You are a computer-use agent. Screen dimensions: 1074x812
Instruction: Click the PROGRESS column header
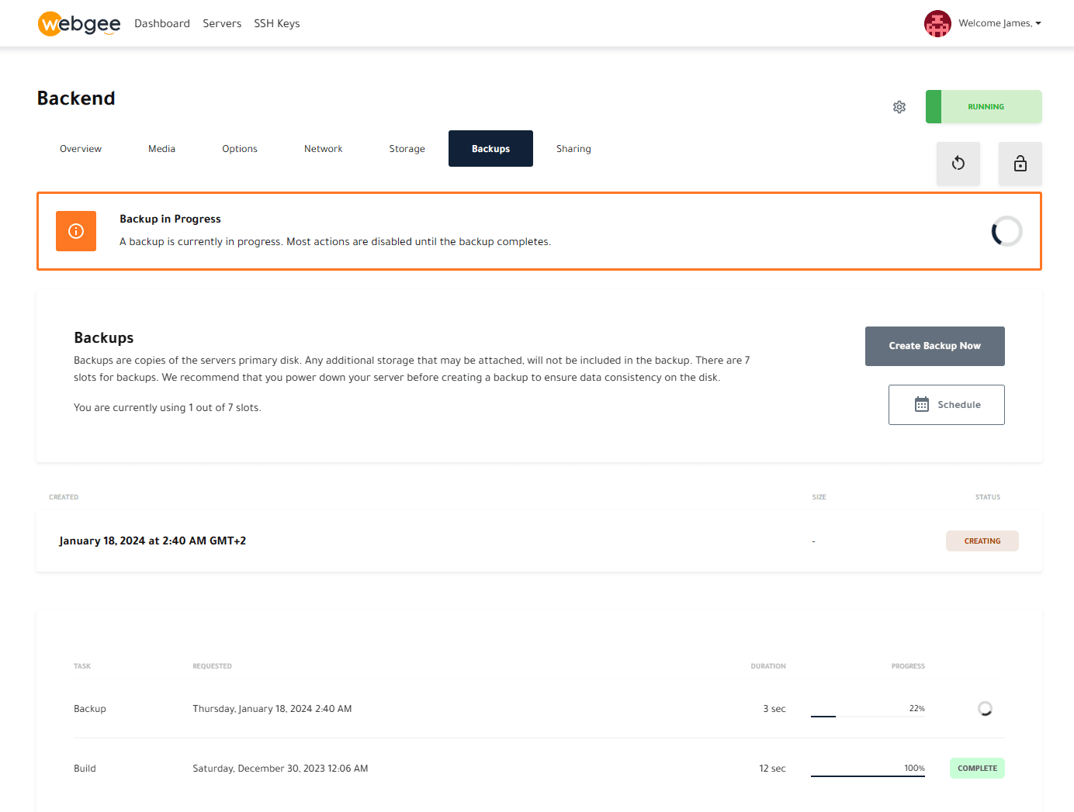click(x=908, y=666)
